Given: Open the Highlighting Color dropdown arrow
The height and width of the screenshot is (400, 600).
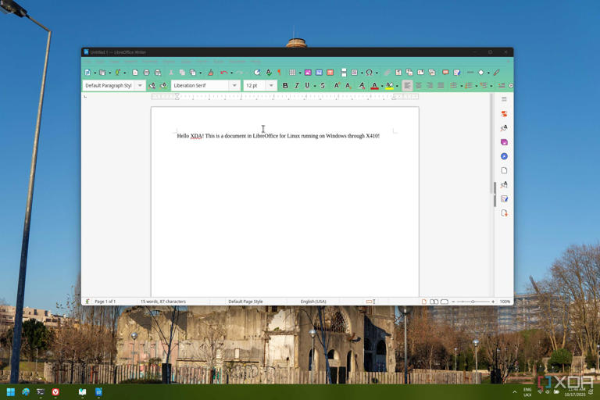Looking at the screenshot, I should coord(397,86).
